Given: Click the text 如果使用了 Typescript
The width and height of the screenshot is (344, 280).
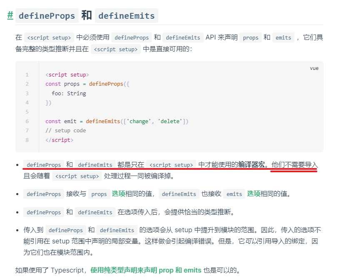Looking at the screenshot, I should [50, 270].
